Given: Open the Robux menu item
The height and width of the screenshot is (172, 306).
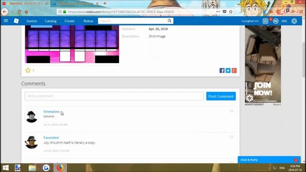Looking at the screenshot, I should pyautogui.click(x=88, y=21).
